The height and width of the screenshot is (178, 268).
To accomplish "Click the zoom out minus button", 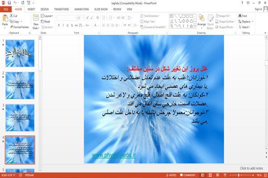I will pyautogui.click(x=230, y=175).
